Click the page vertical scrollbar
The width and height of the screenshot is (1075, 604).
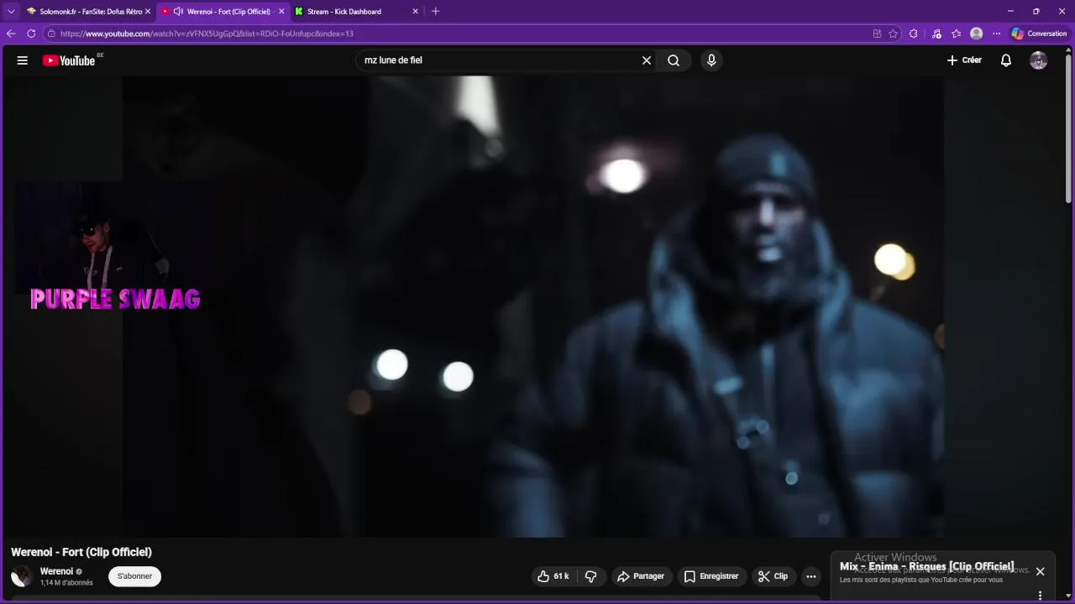pyautogui.click(x=1068, y=130)
